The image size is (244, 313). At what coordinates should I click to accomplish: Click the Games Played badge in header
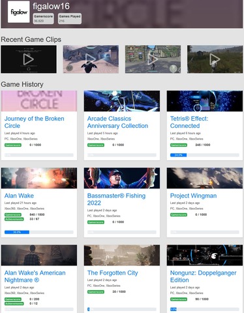[x=70, y=19]
